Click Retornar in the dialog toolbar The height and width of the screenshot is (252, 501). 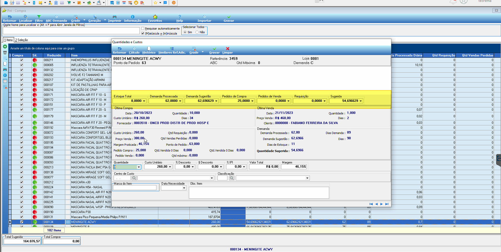click(x=119, y=50)
